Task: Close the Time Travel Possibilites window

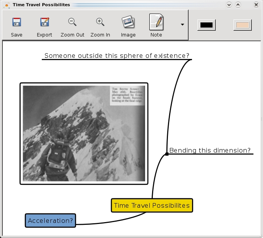Action: pos(256,5)
